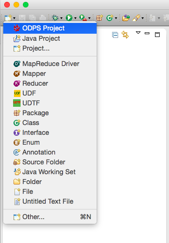Click the green Run toolbar button
This screenshot has width=169, height=243.
tap(69, 18)
